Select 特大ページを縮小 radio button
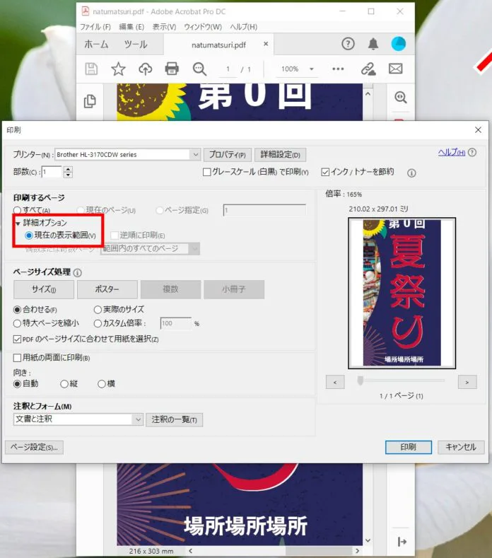The width and height of the screenshot is (492, 558). pyautogui.click(x=17, y=323)
